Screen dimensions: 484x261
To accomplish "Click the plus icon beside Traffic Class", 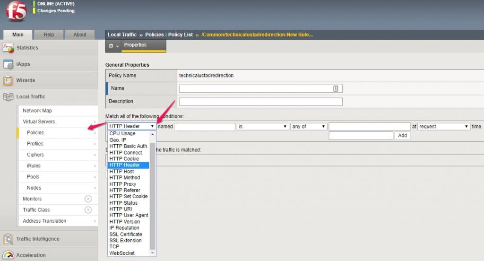I will pos(88,210).
